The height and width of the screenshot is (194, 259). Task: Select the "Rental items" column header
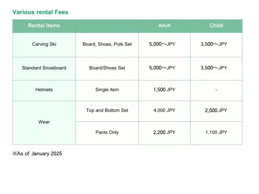click(44, 26)
